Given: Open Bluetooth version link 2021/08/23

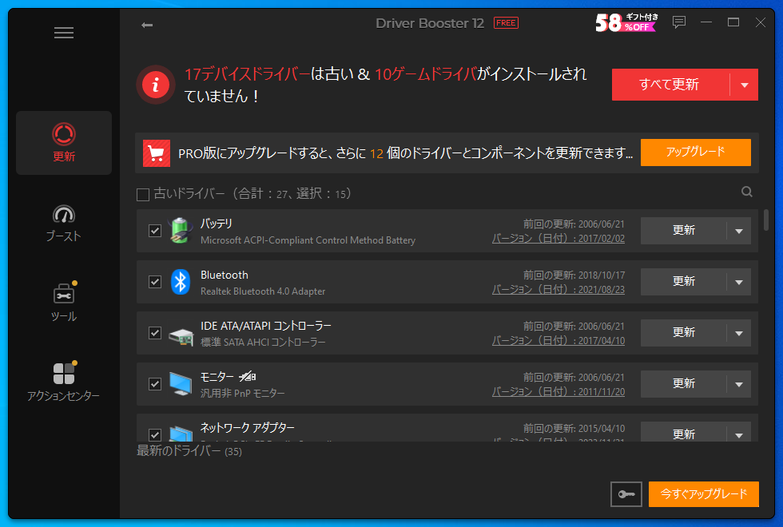Looking at the screenshot, I should click(558, 289).
